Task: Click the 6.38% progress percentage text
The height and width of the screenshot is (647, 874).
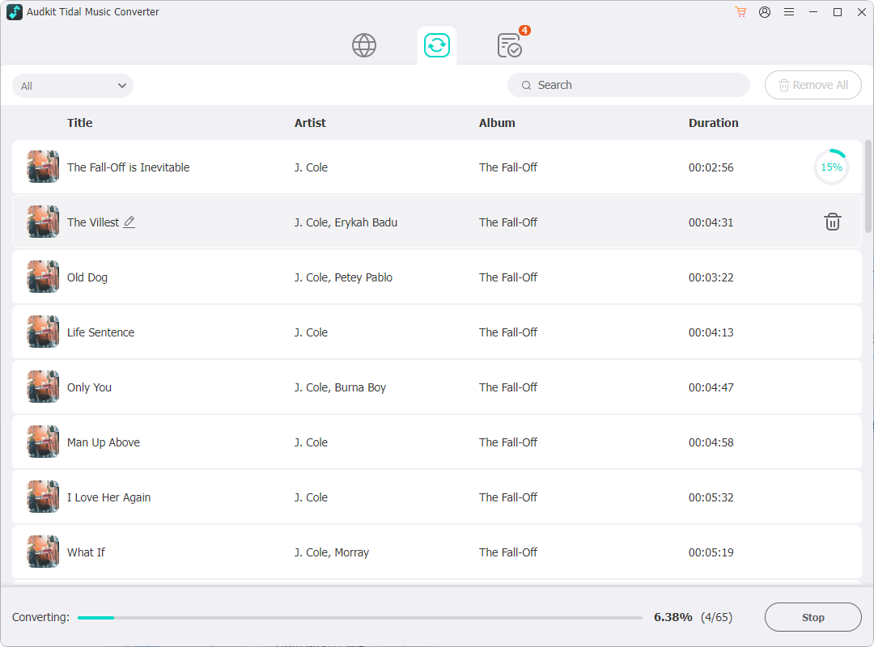Action: click(x=672, y=617)
